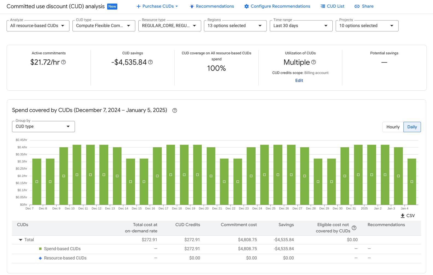Open Configure Recommendations gear

[x=247, y=6]
